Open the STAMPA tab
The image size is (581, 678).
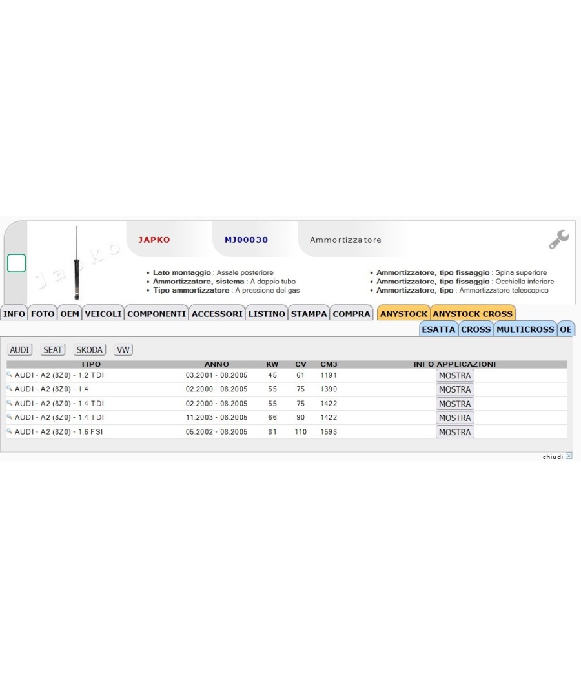(309, 314)
